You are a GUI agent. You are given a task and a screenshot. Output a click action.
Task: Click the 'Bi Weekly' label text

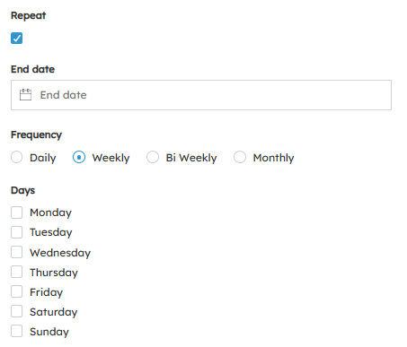pos(191,158)
